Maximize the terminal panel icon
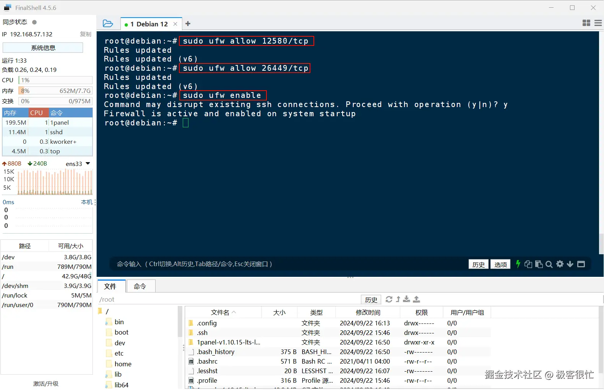The width and height of the screenshot is (604, 390). 581,264
